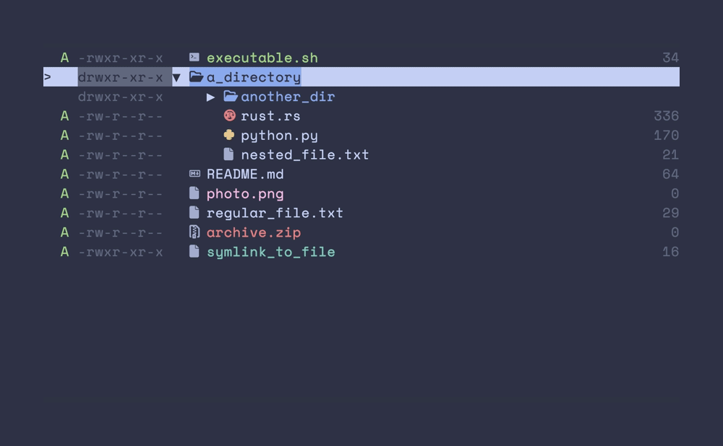Click the terminal script icon beside executable.sh
The width and height of the screenshot is (723, 446).
point(193,57)
